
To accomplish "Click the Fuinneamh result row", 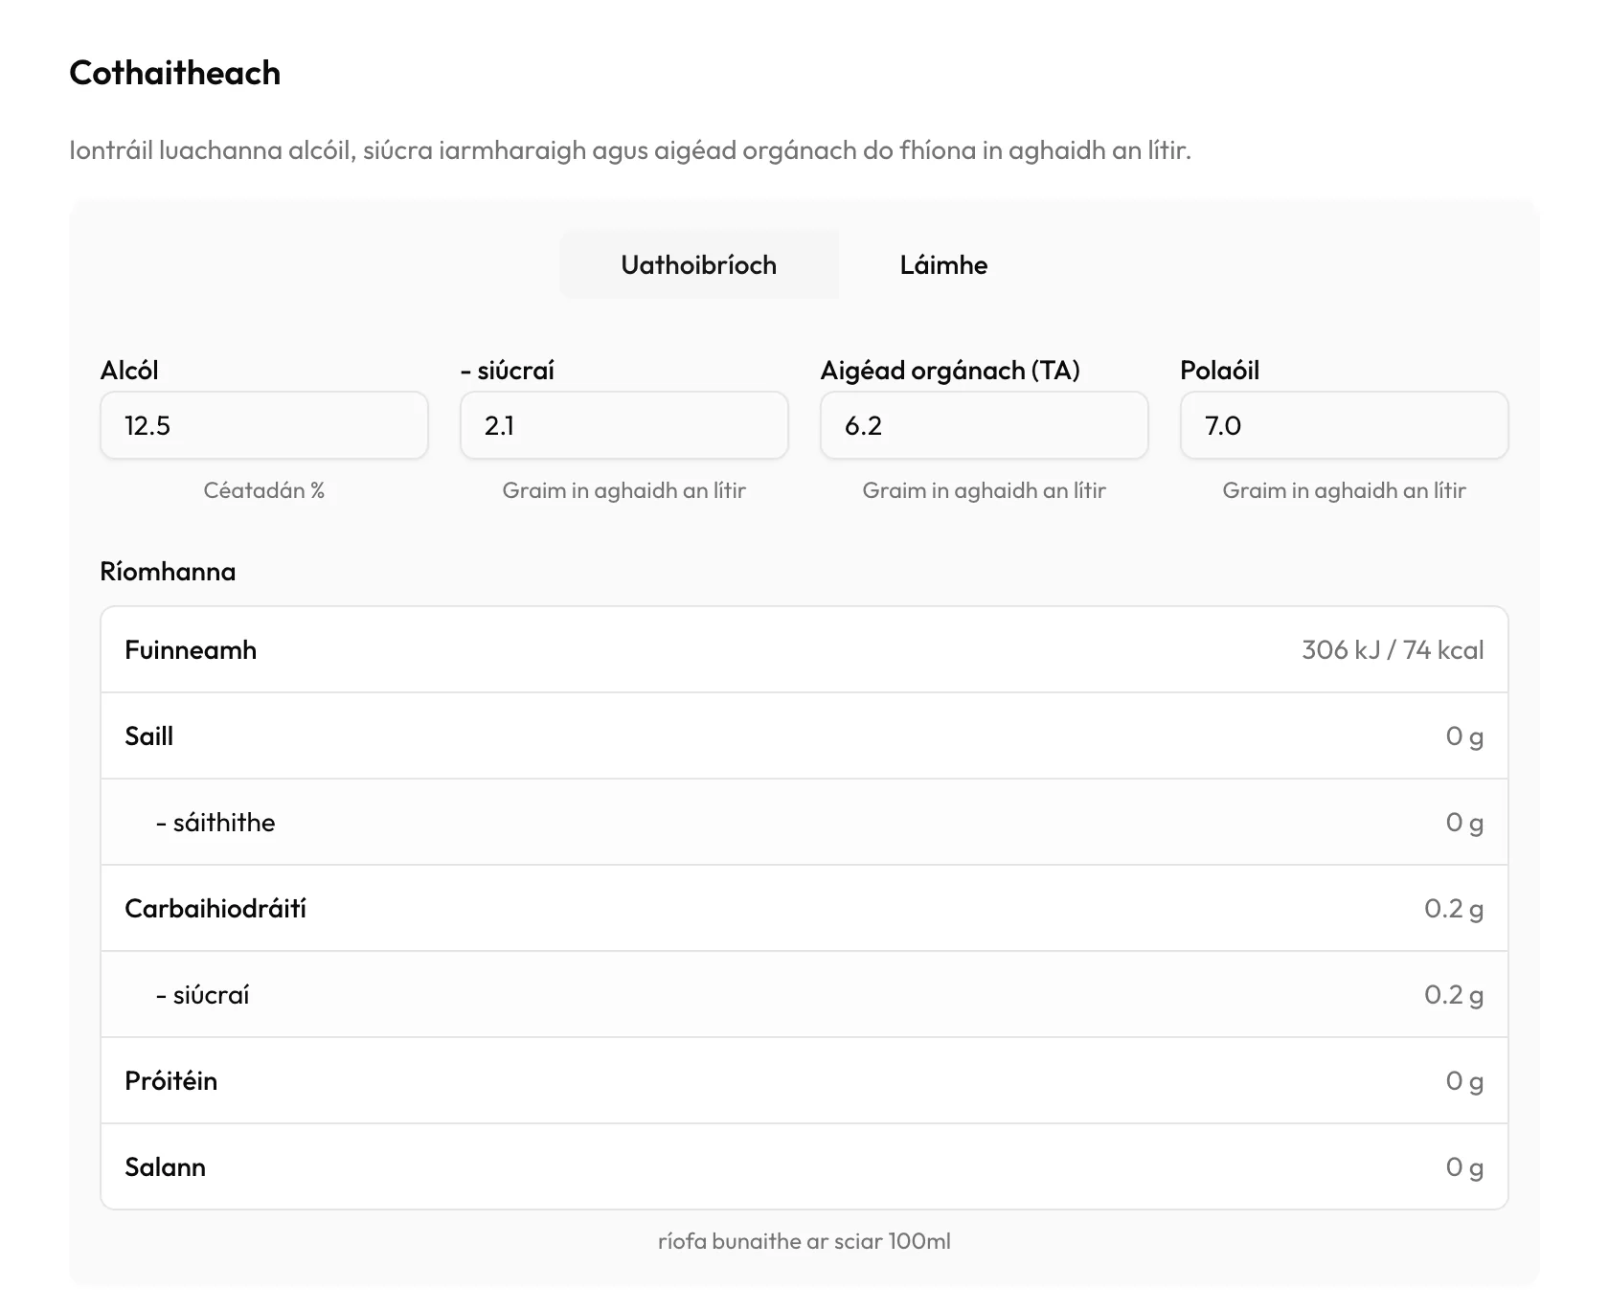I will pos(804,649).
